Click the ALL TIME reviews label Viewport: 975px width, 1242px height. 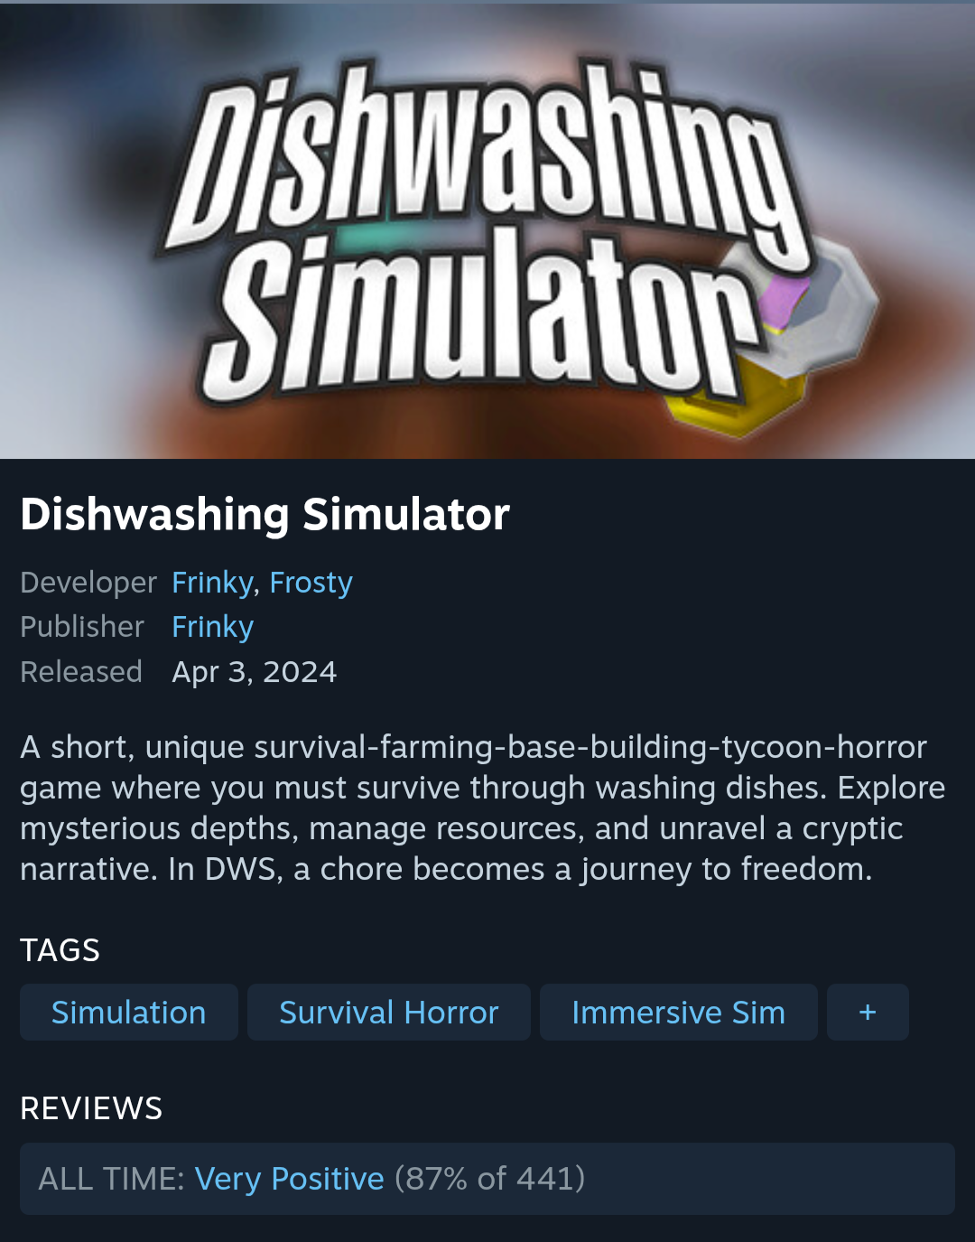(111, 1179)
